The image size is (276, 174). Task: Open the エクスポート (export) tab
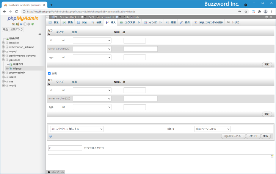tap(130, 23)
